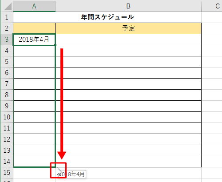Click cell B9 in the 予定 column
The height and width of the screenshot is (182, 222).
[x=128, y=106]
